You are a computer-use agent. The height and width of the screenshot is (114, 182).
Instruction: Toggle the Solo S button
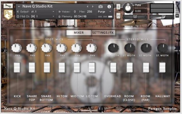pyautogui.click(x=118, y=7)
